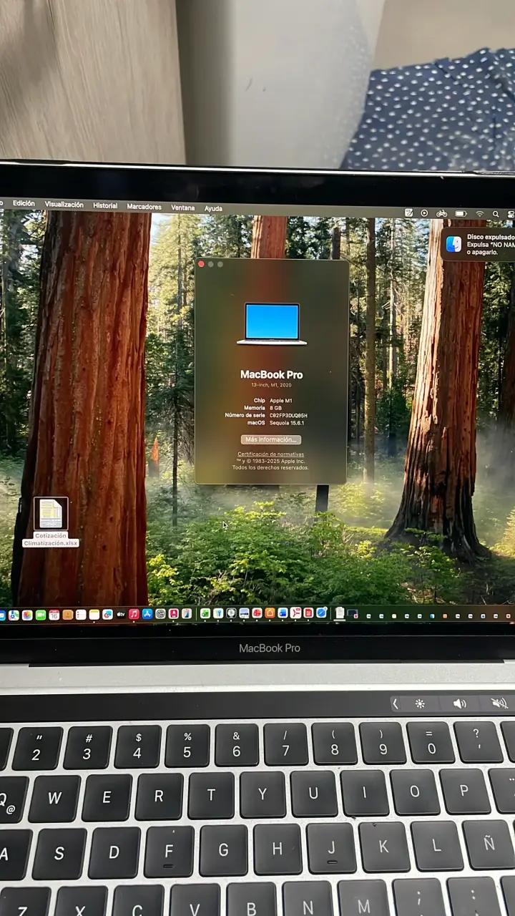Open the Ventana menu
Screen dimensions: 515x916
coord(183,208)
